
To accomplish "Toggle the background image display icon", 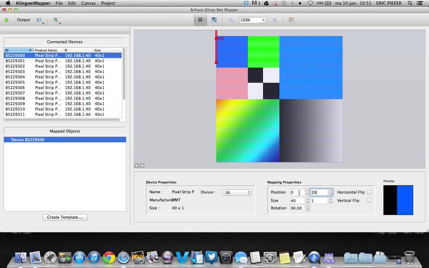I will [x=214, y=20].
